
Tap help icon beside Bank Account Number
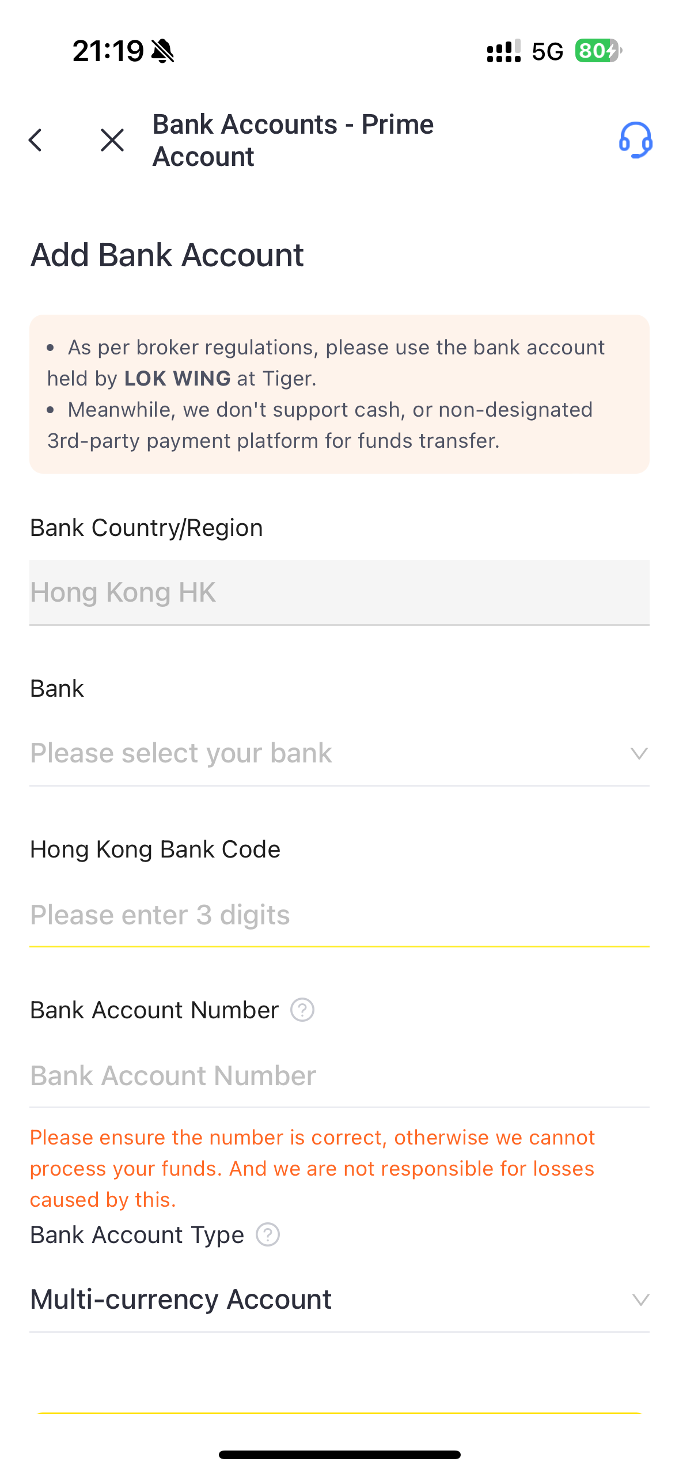pyautogui.click(x=302, y=1010)
